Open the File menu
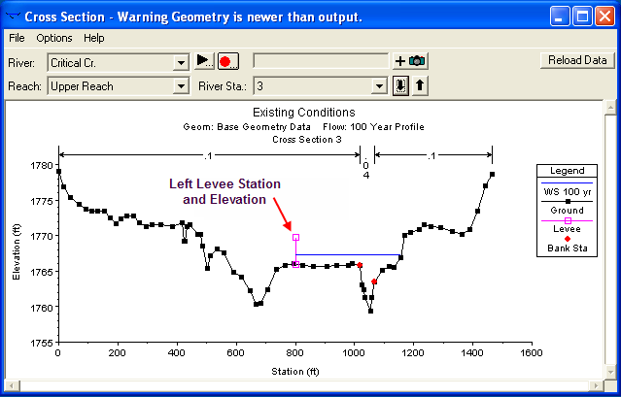The width and height of the screenshot is (621, 397). tap(17, 38)
